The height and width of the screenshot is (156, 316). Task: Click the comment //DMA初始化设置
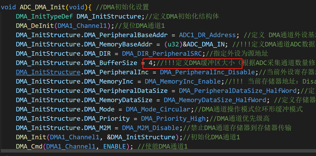click(x=122, y=7)
